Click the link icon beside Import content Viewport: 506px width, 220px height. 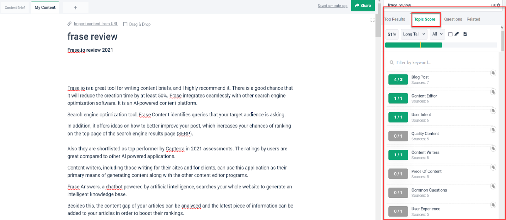click(70, 24)
